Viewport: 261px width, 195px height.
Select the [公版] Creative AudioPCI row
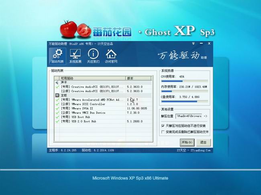click(x=103, y=91)
